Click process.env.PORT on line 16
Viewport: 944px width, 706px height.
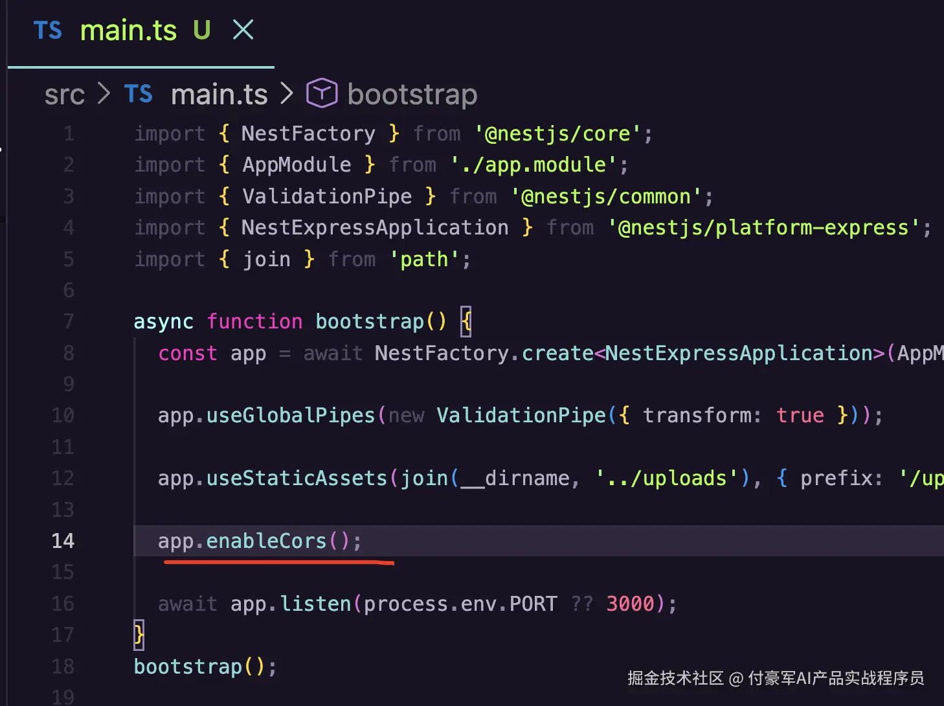(x=460, y=604)
